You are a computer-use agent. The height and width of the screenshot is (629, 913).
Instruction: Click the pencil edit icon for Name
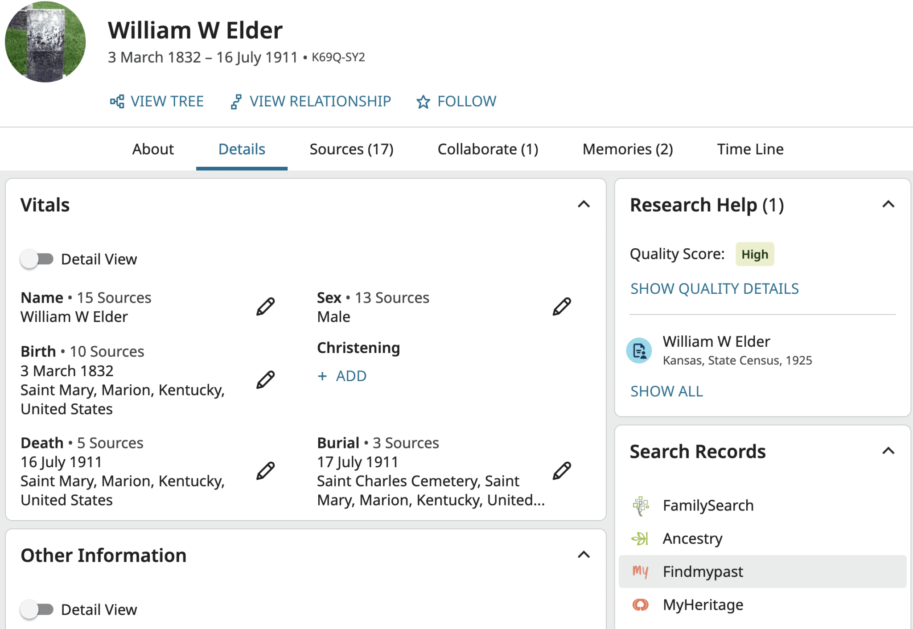point(266,307)
